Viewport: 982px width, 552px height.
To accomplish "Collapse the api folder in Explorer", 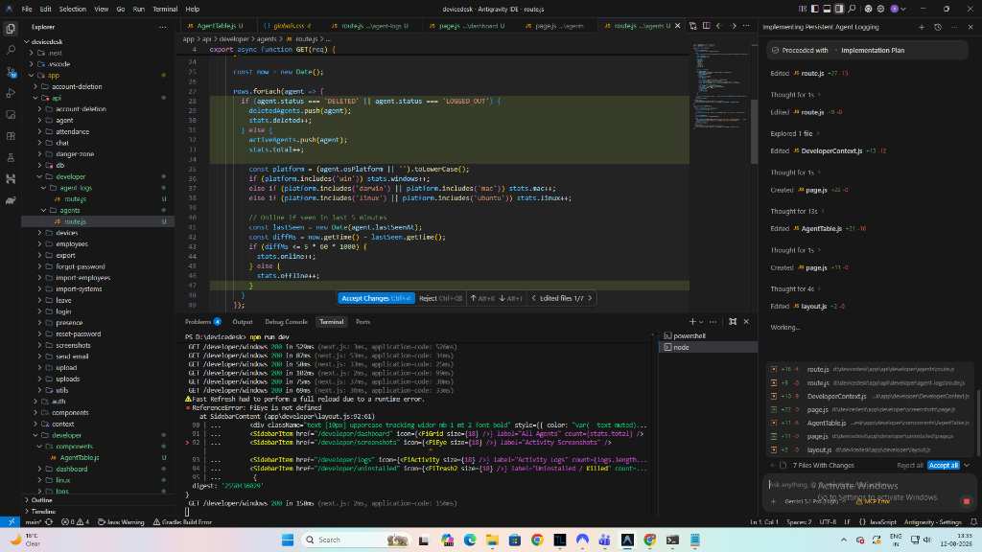I will [x=56, y=98].
